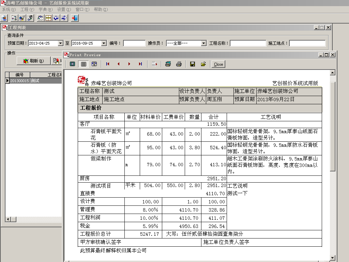The image size is (349, 262).
Task: Open printer setup in preview toolbar
Action: coord(168,64)
